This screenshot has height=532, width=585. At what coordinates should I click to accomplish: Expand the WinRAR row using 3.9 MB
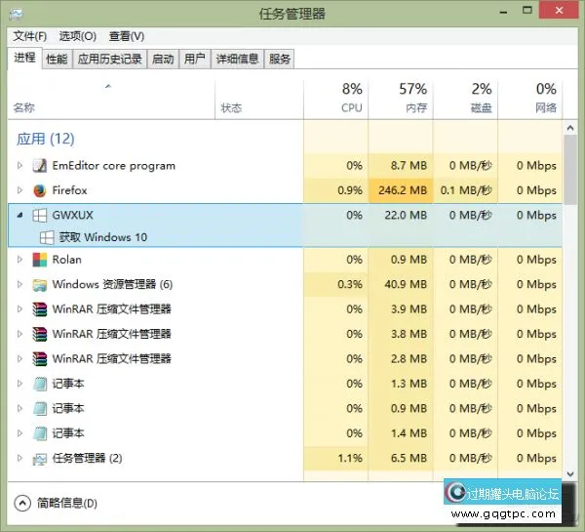click(19, 309)
